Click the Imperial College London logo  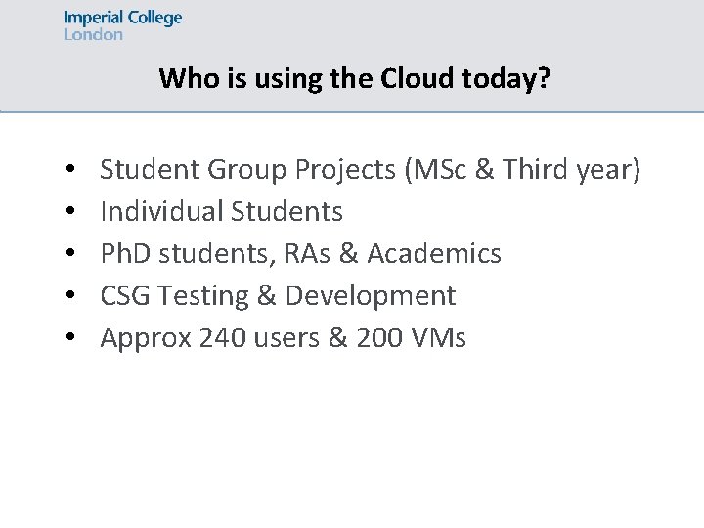click(x=122, y=25)
